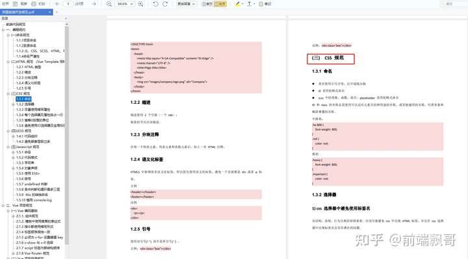
Task: Select outline entry 1.3.5
Action: 32,120
